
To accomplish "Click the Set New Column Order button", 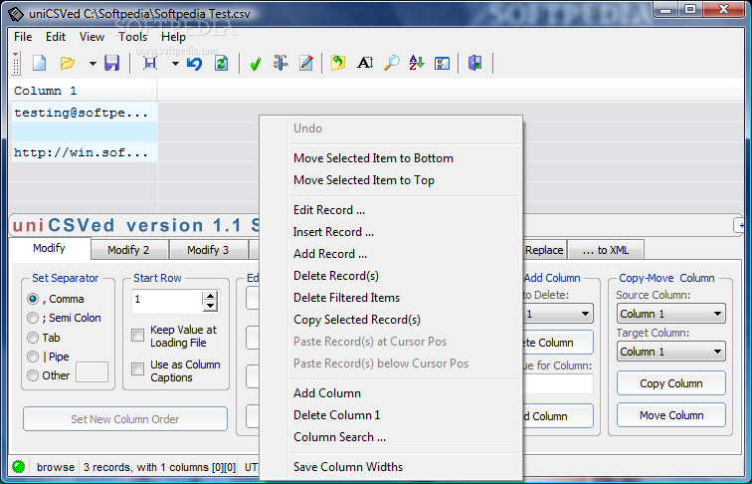I will click(x=125, y=419).
